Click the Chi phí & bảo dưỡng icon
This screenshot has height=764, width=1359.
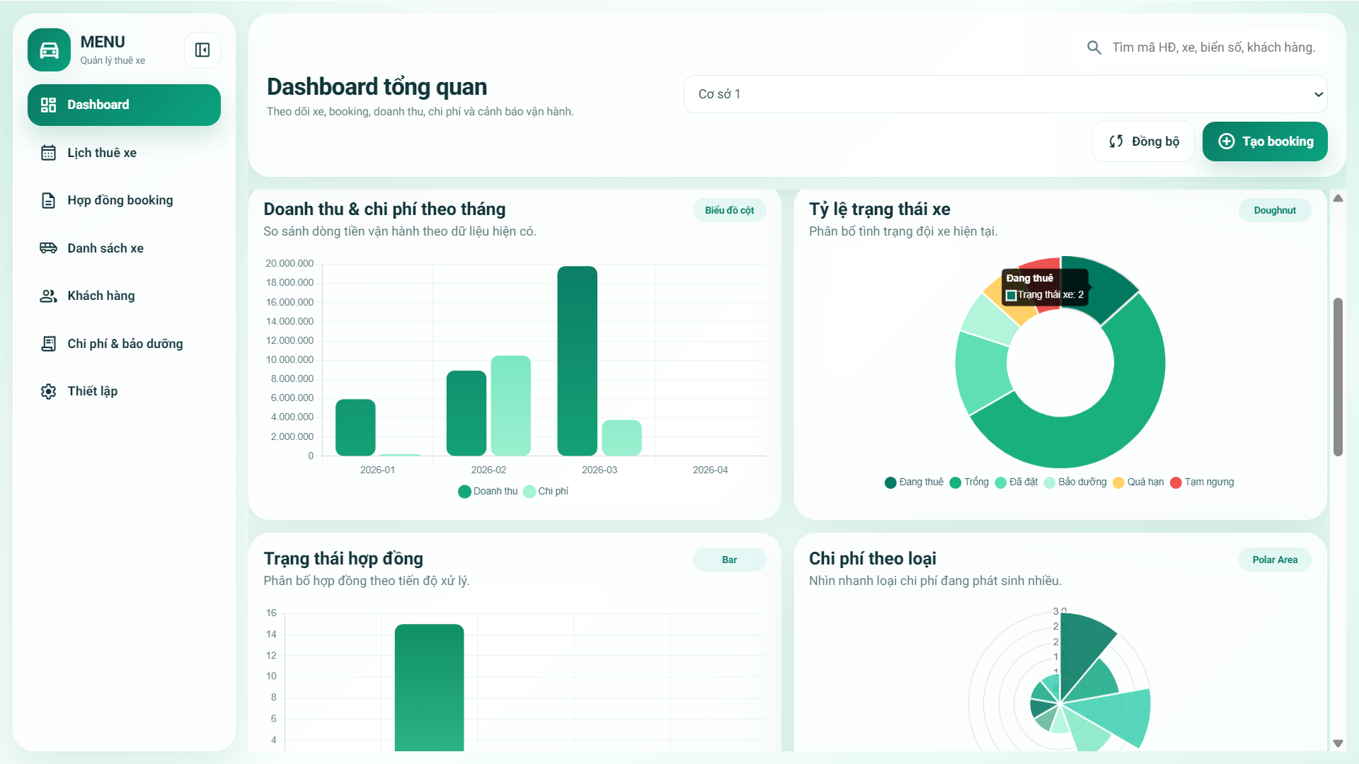point(47,343)
